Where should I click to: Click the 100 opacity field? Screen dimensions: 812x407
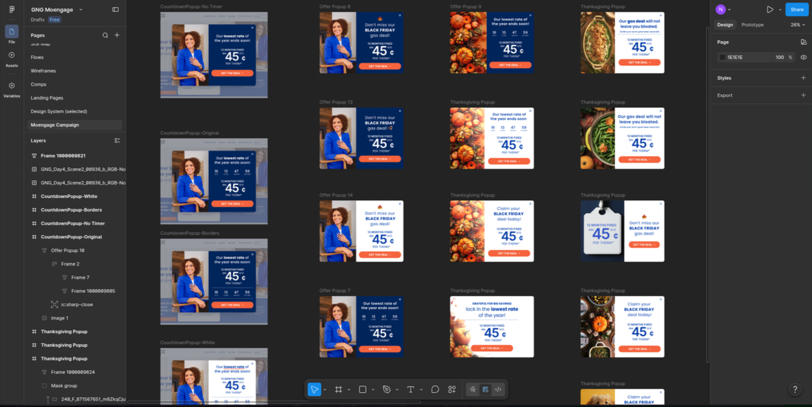(x=779, y=57)
